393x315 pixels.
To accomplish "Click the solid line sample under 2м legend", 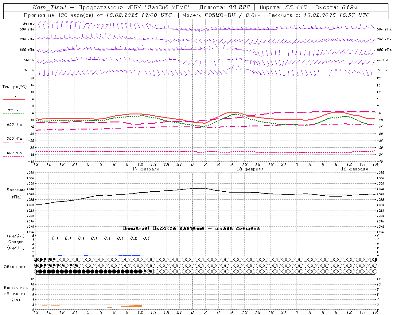I will pos(14,99).
